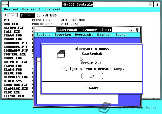Select AGENDA.EXE in file list
Viewport: 162px width, 114px height.
[x=14, y=28]
